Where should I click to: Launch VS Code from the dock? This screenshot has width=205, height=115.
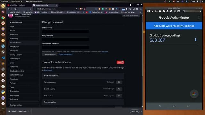coord(3,57)
